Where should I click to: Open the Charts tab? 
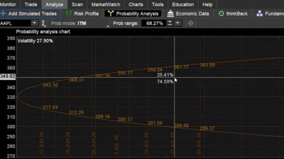(136, 5)
